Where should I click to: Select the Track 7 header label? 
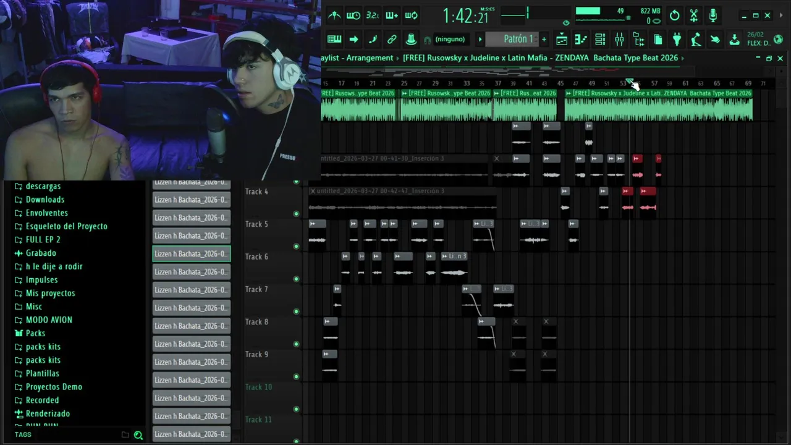[x=256, y=289]
